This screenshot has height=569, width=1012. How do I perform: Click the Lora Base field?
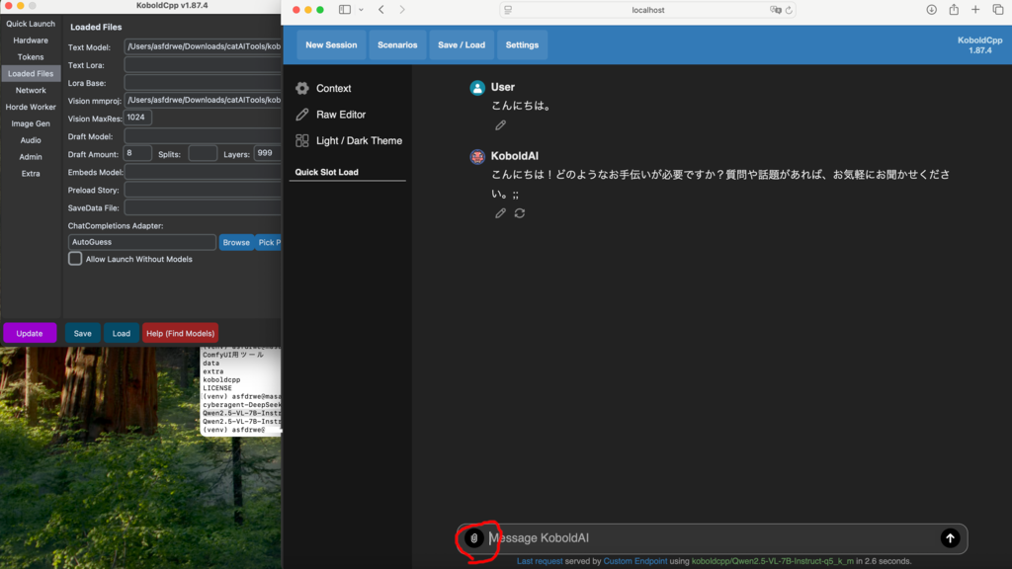pos(203,83)
